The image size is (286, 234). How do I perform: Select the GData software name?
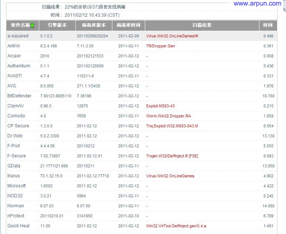click(x=14, y=166)
